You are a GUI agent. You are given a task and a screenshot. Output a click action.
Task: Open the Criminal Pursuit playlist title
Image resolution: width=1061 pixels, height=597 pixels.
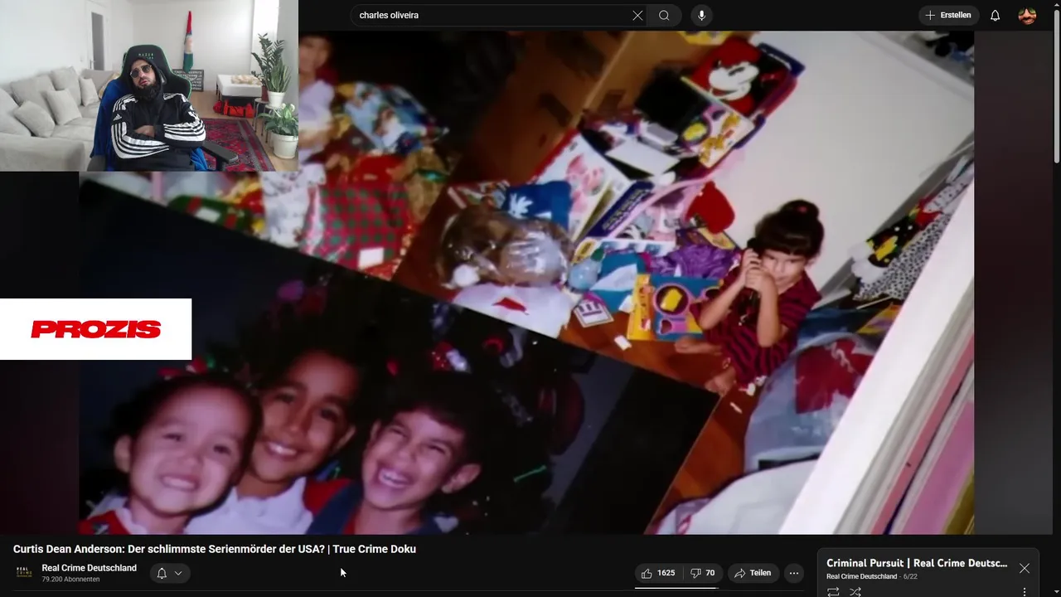[x=917, y=563]
